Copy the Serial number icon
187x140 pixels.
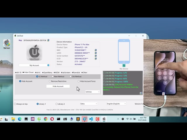(96, 56)
